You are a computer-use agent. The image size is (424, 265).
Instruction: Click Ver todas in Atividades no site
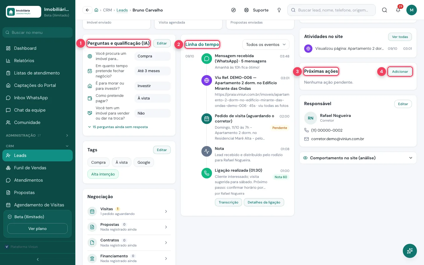pyautogui.click(x=400, y=37)
